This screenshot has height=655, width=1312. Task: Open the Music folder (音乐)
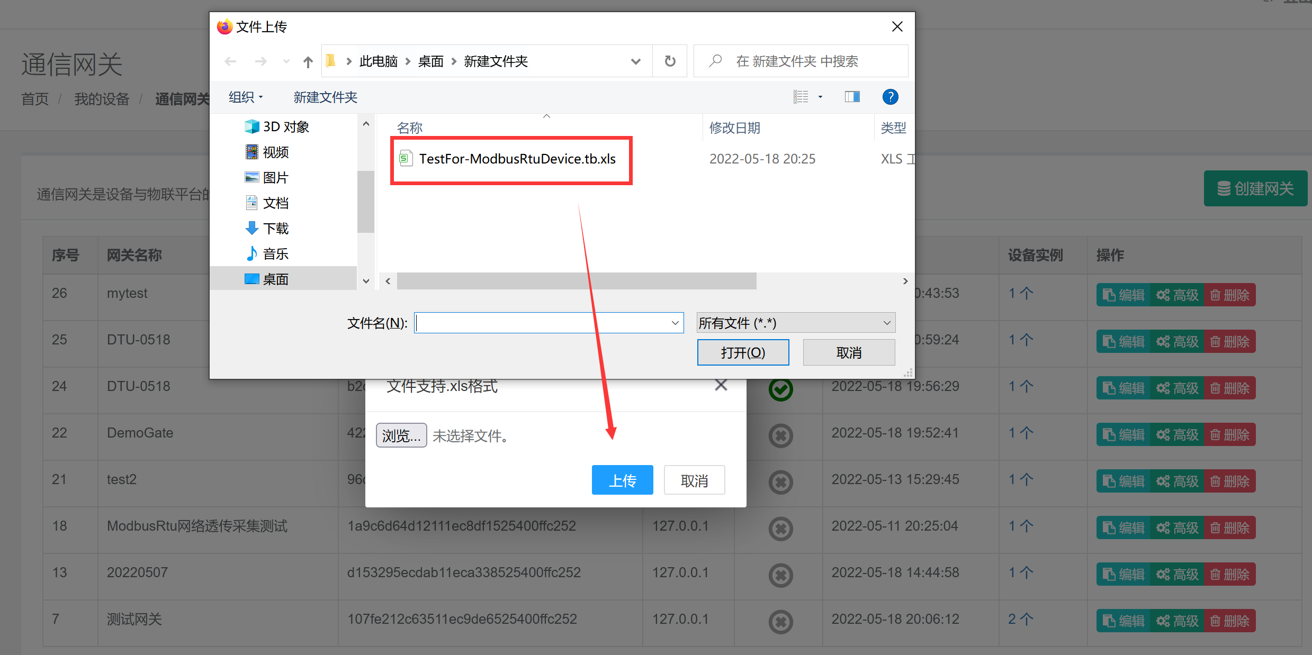(275, 254)
